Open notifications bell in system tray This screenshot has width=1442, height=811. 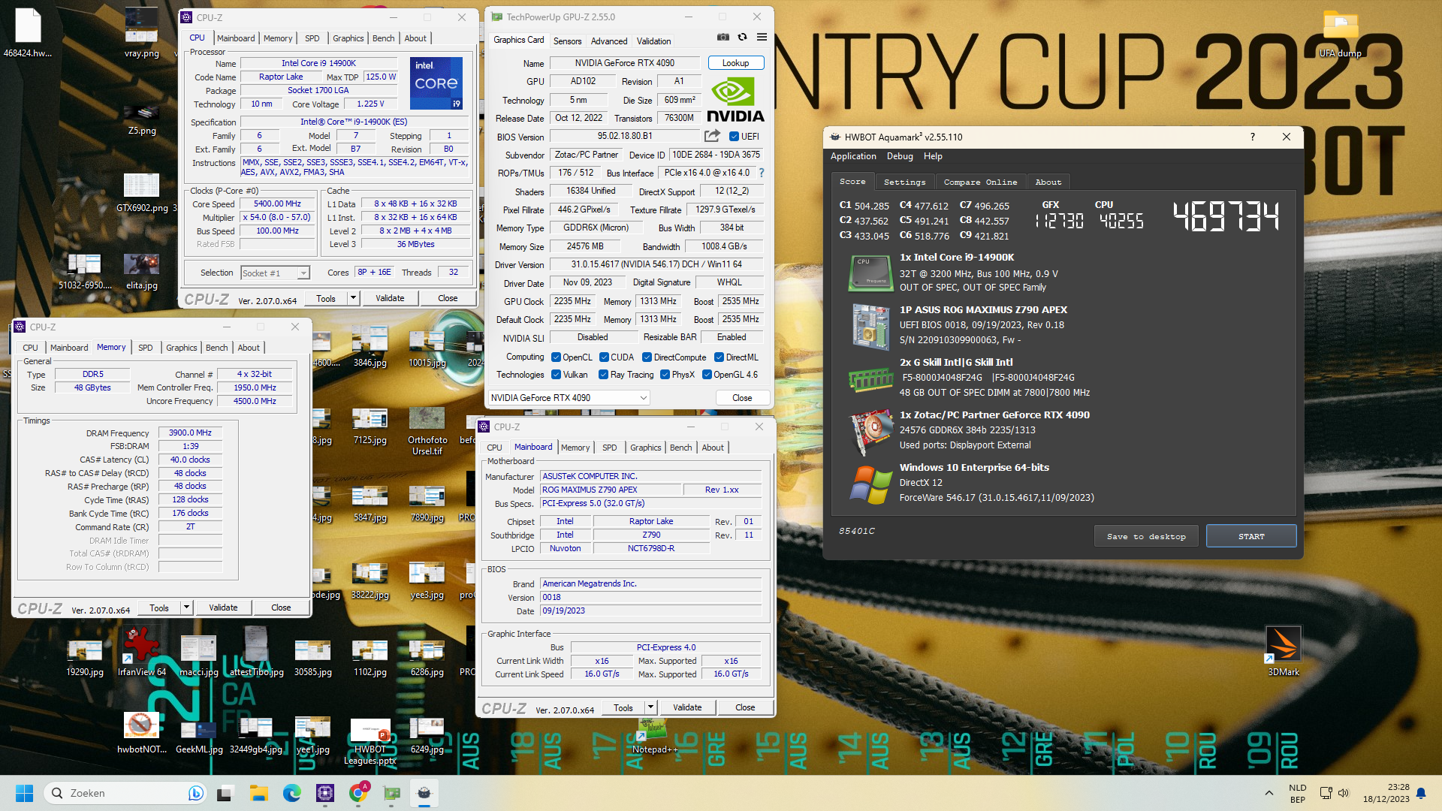[x=1421, y=793]
